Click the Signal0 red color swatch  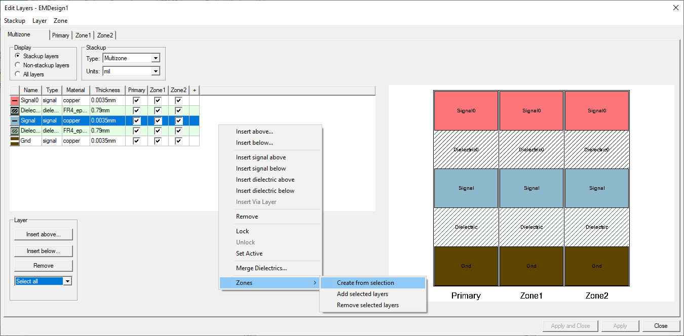(15, 100)
